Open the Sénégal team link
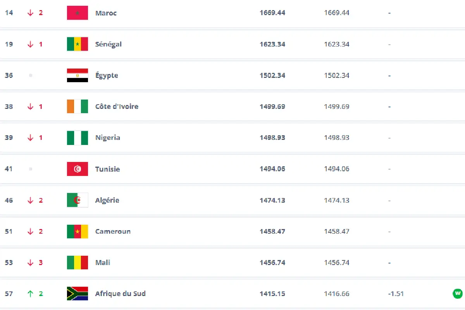The image size is (465, 310). [x=108, y=44]
